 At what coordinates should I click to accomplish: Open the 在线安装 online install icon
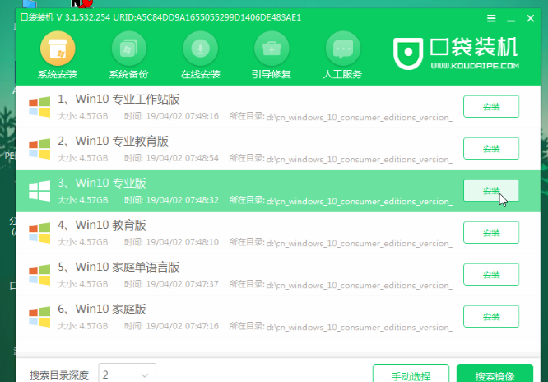coord(200,49)
